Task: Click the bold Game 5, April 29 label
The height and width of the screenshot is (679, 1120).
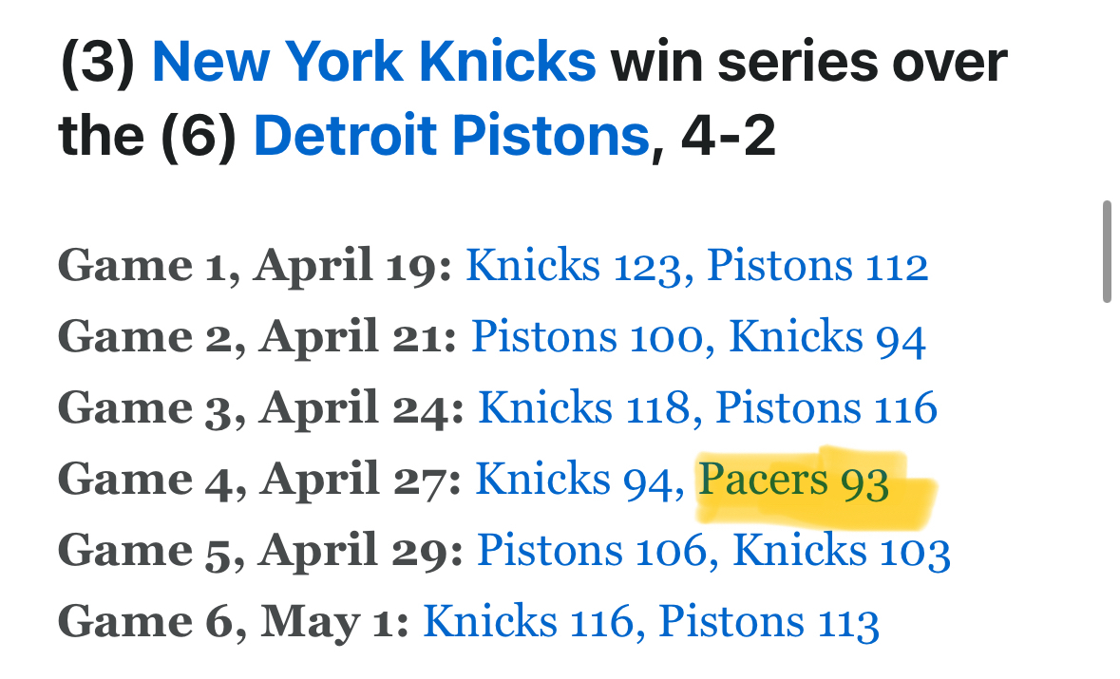Action: pos(260,552)
